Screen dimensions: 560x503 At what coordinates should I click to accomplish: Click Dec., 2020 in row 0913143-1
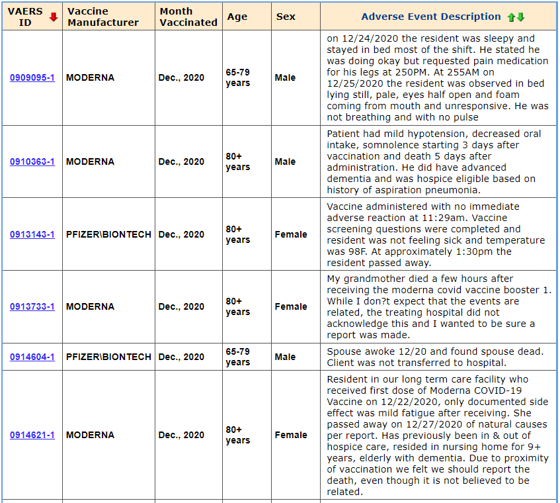point(181,234)
